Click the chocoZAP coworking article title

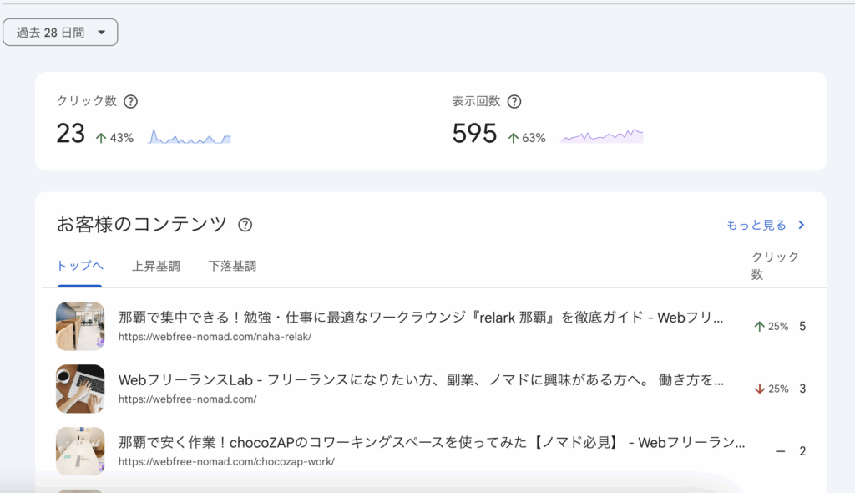(432, 443)
